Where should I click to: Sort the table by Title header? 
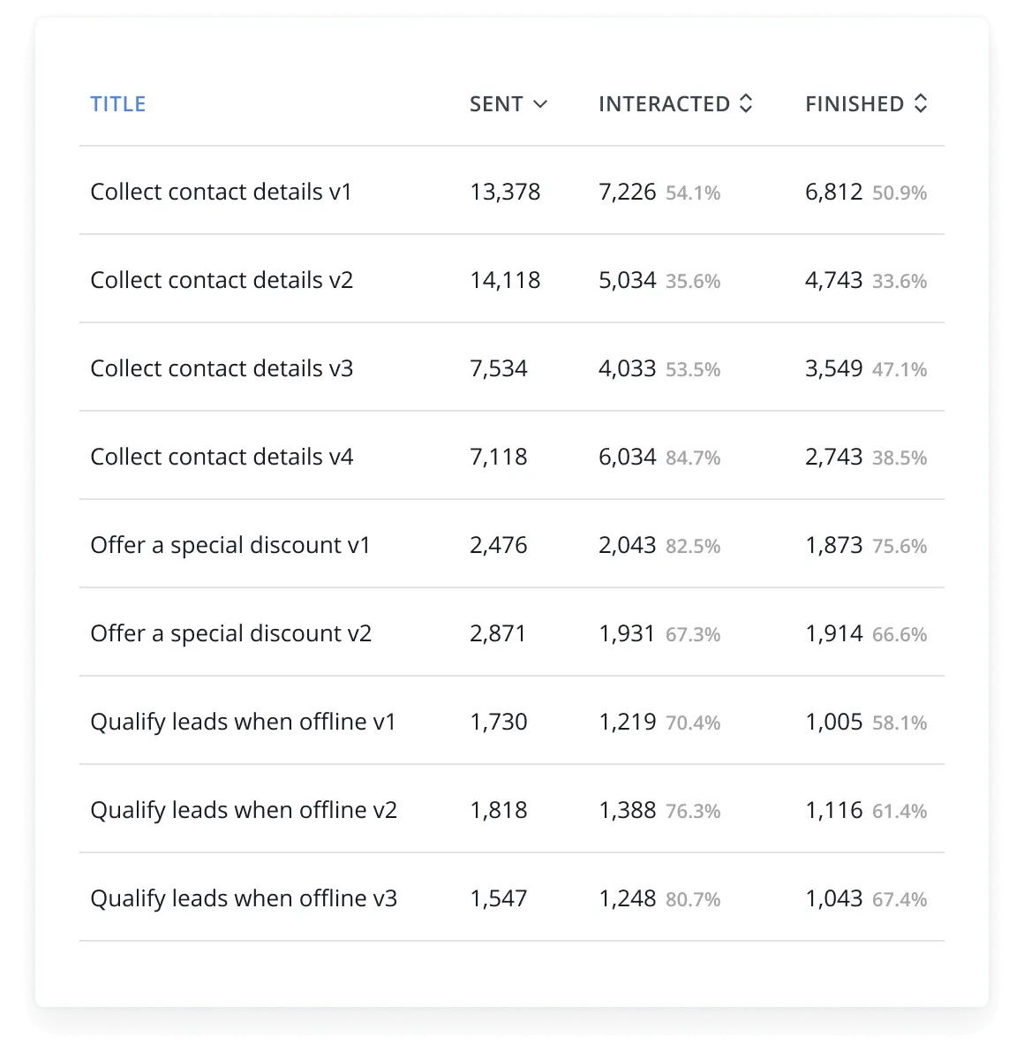tap(117, 104)
